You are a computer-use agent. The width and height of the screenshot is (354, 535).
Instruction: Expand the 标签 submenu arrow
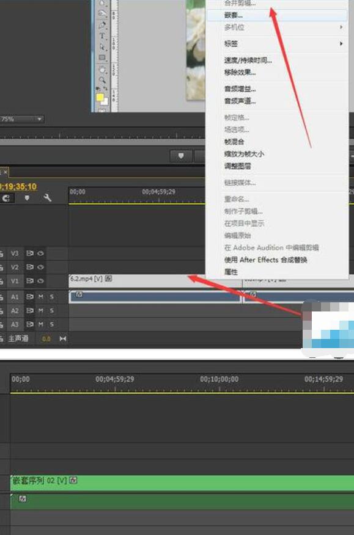[x=341, y=43]
